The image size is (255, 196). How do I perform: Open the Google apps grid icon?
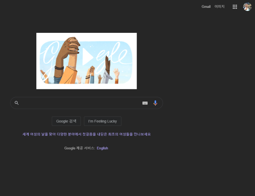235,7
